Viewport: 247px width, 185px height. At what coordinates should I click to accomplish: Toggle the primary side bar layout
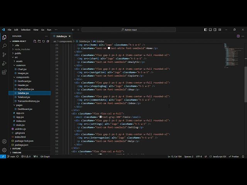click(205, 30)
